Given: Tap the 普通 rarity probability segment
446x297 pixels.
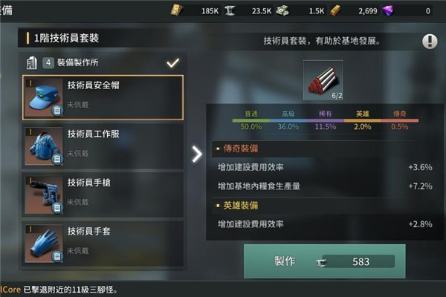Looking at the screenshot, I should 251,120.
